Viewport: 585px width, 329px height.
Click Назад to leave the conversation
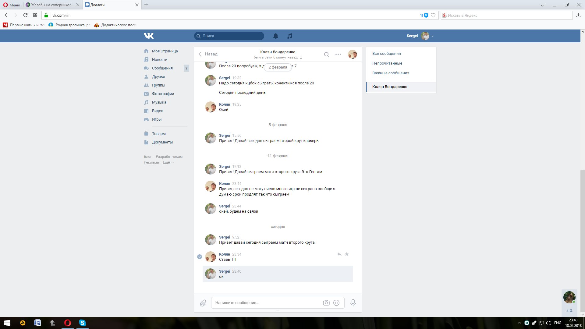coord(208,54)
